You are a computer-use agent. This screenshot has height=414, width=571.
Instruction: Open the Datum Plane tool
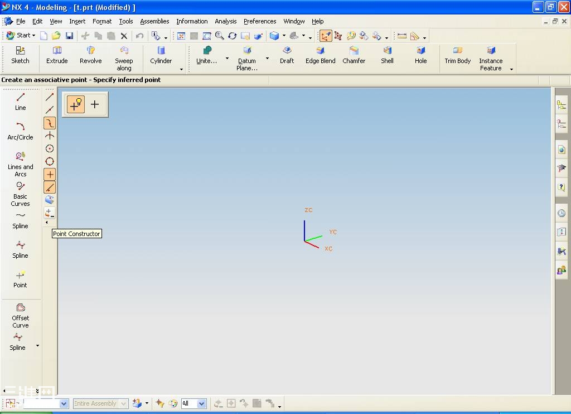click(x=247, y=59)
